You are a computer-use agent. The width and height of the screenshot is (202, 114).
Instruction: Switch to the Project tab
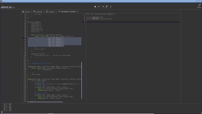(27, 12)
